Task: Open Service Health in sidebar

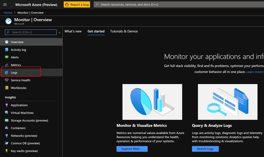Action: coord(31,80)
